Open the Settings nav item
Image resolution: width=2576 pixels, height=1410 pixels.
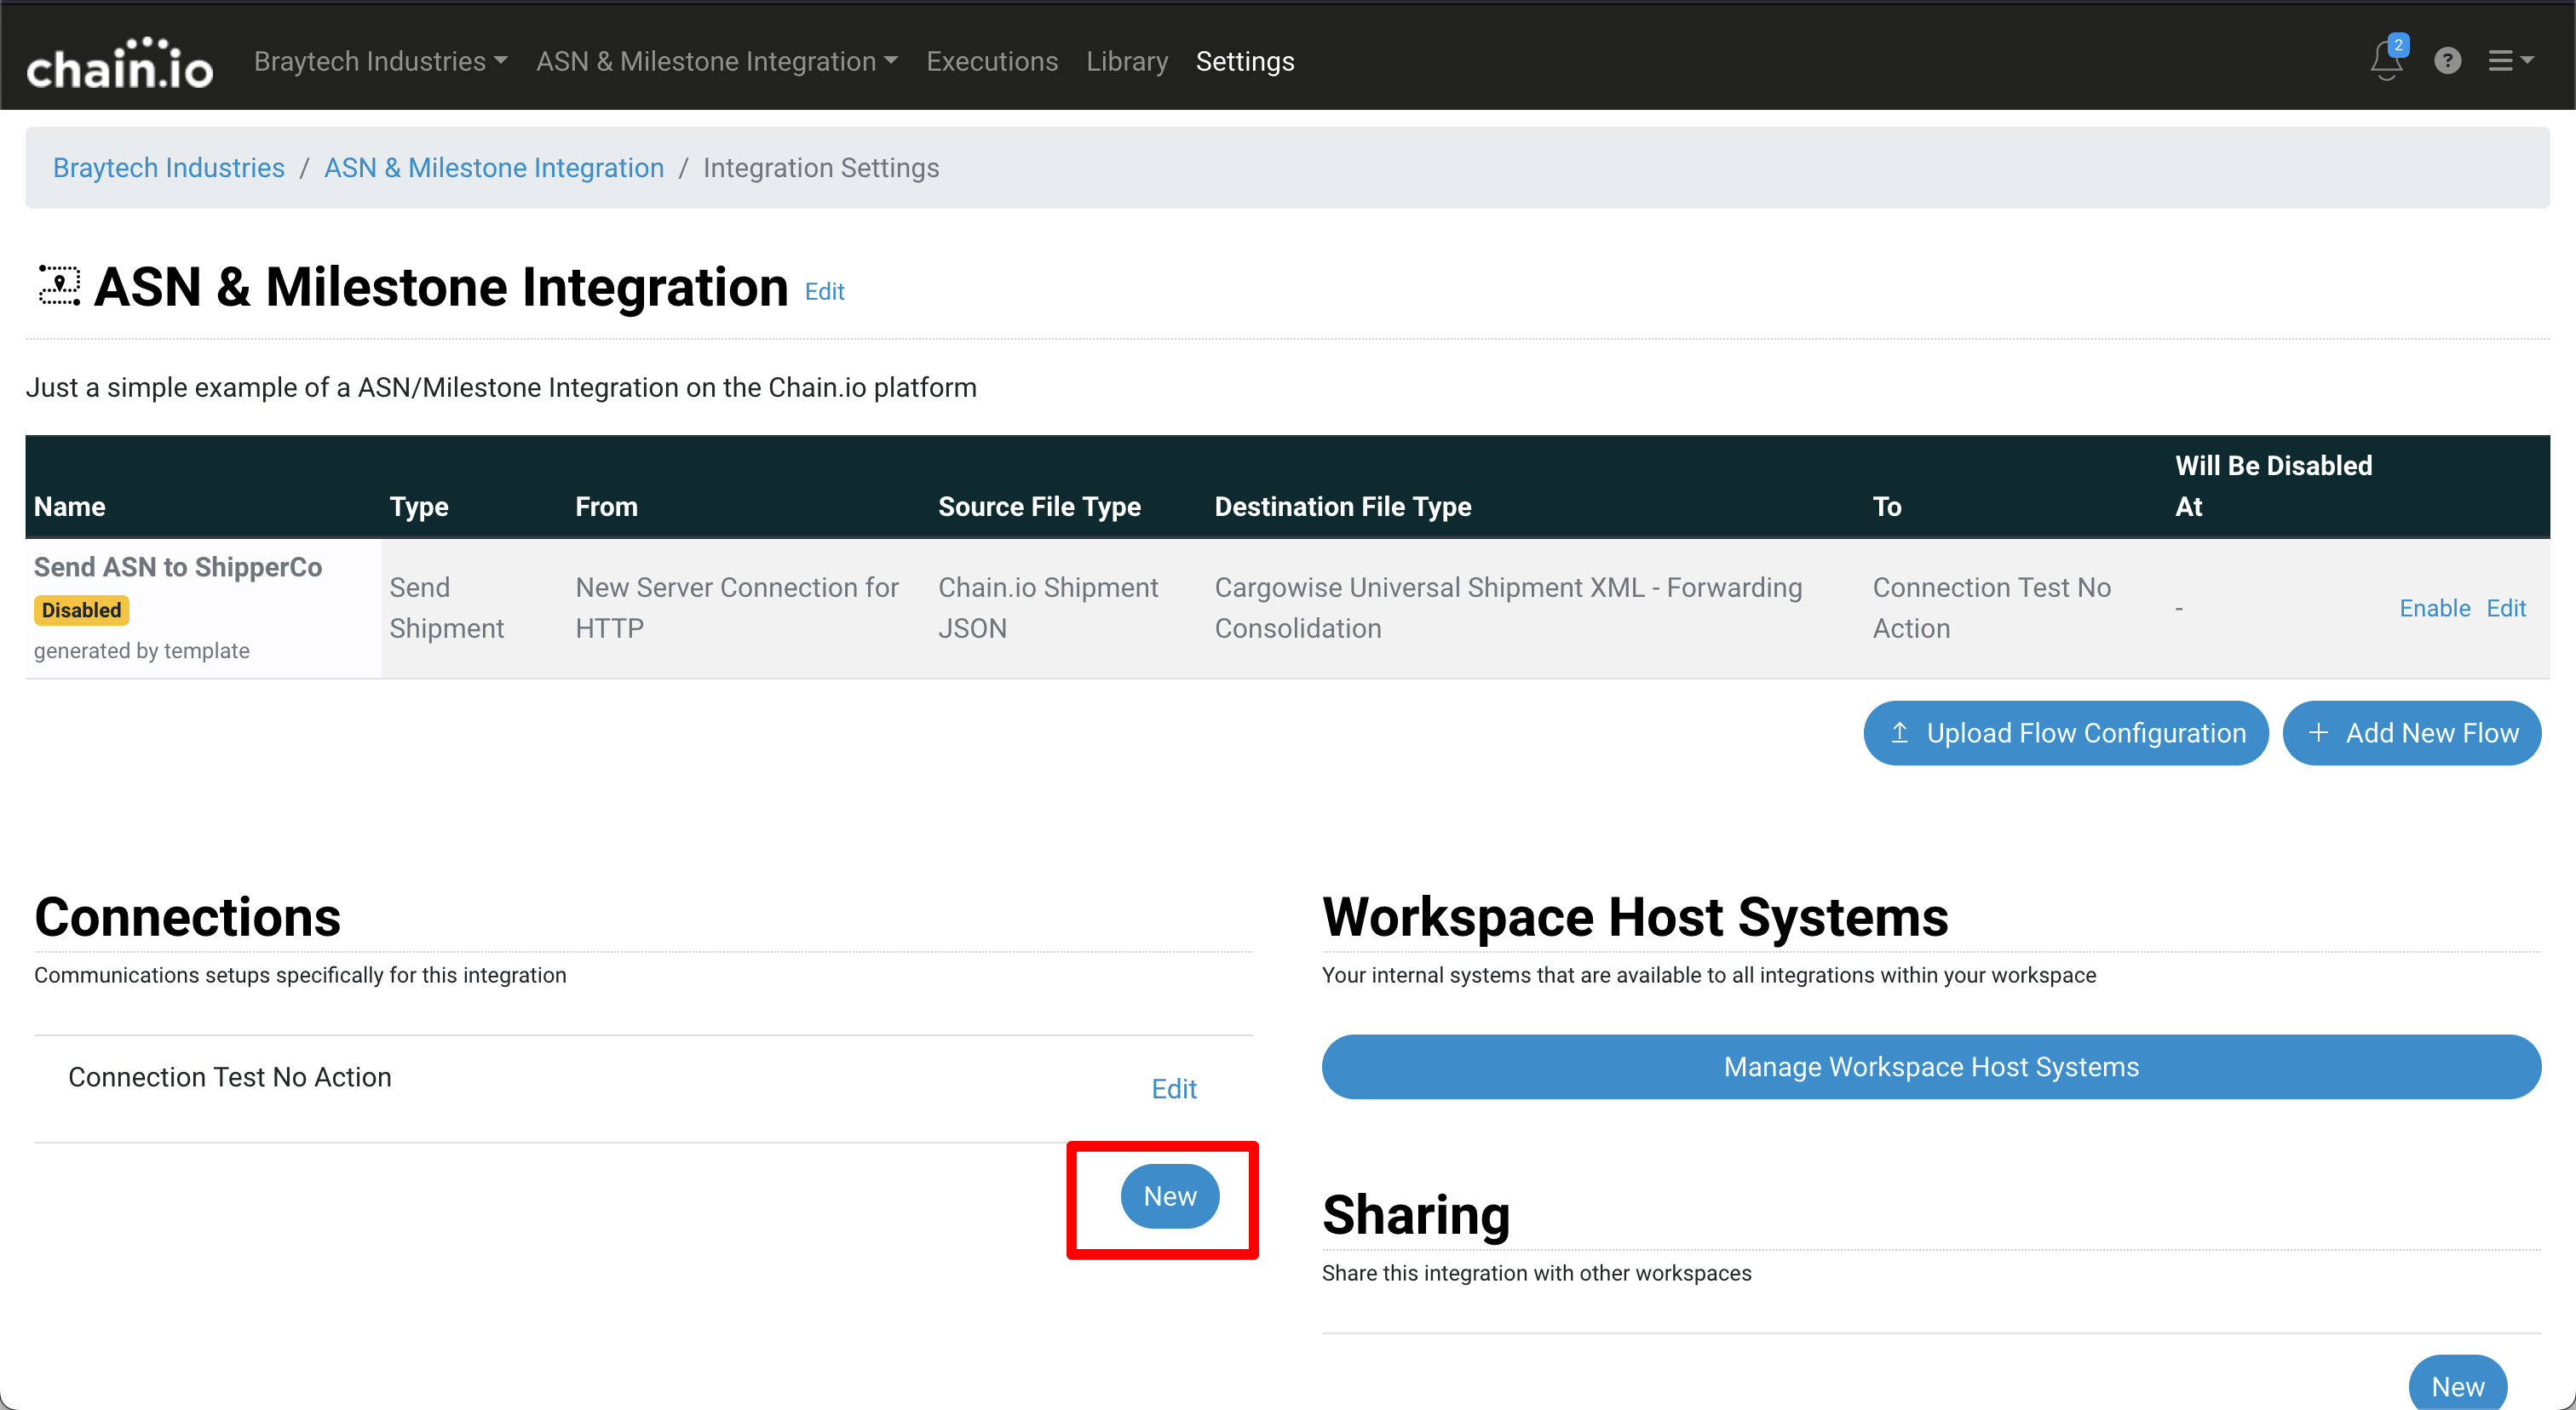tap(1245, 61)
